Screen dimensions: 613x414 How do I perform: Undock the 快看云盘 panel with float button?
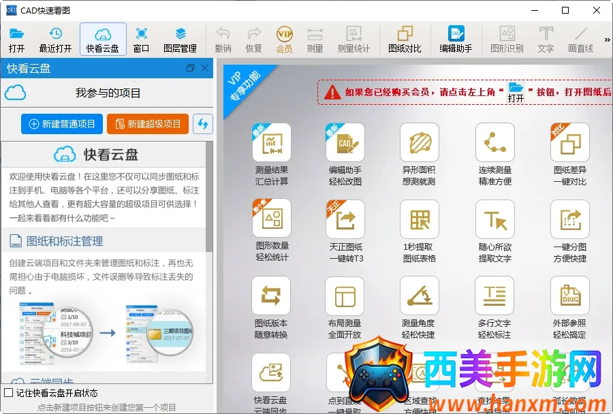(190, 68)
